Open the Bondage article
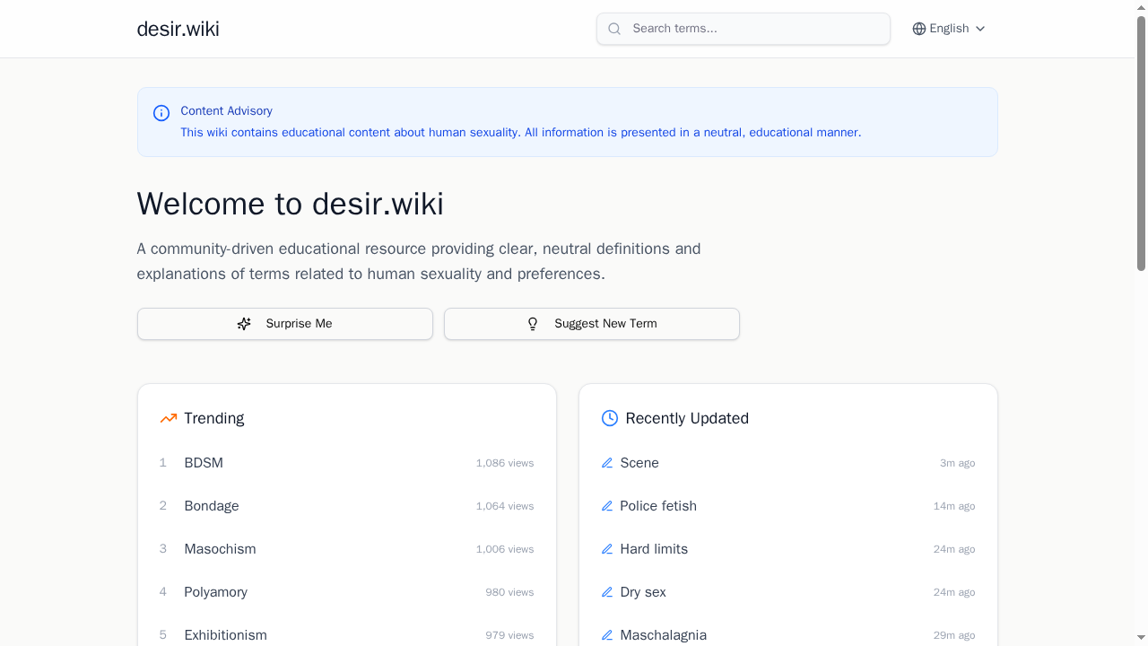The width and height of the screenshot is (1148, 646). pyautogui.click(x=212, y=505)
